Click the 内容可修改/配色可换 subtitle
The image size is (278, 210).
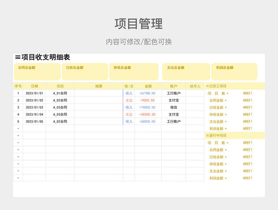[x=139, y=42]
